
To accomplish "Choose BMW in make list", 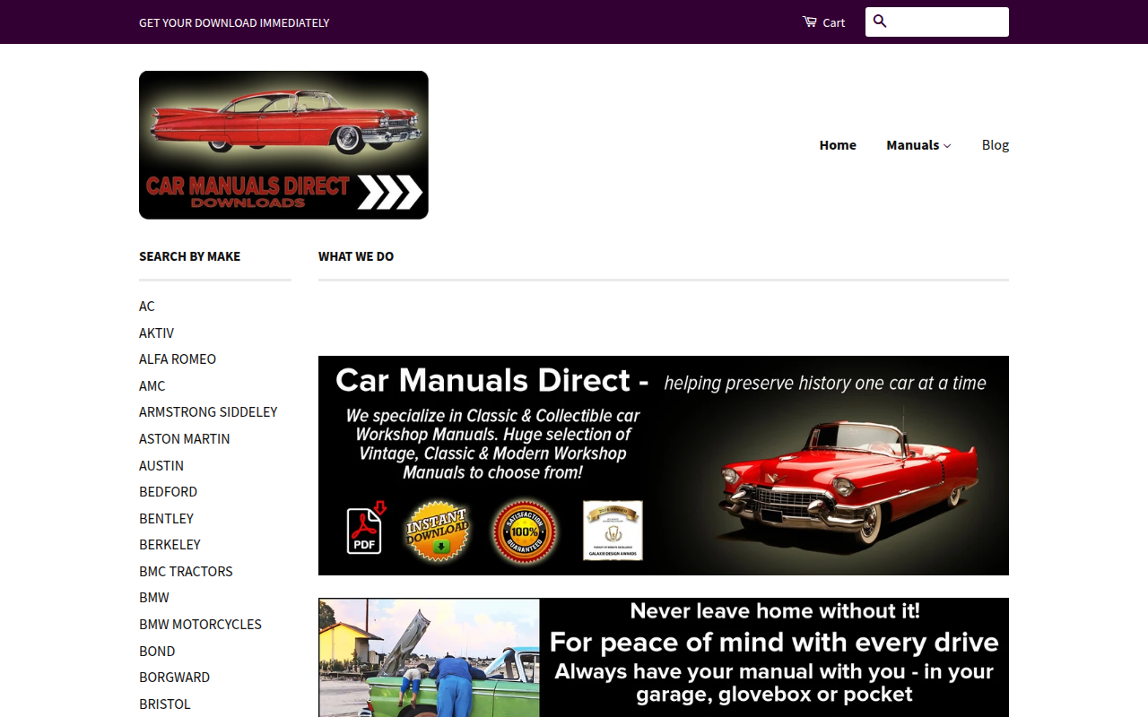I will [154, 598].
